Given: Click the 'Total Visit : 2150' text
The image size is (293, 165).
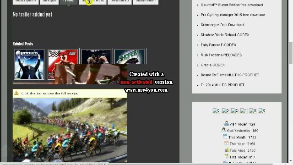Looking at the screenshot, I should pyautogui.click(x=243, y=150).
